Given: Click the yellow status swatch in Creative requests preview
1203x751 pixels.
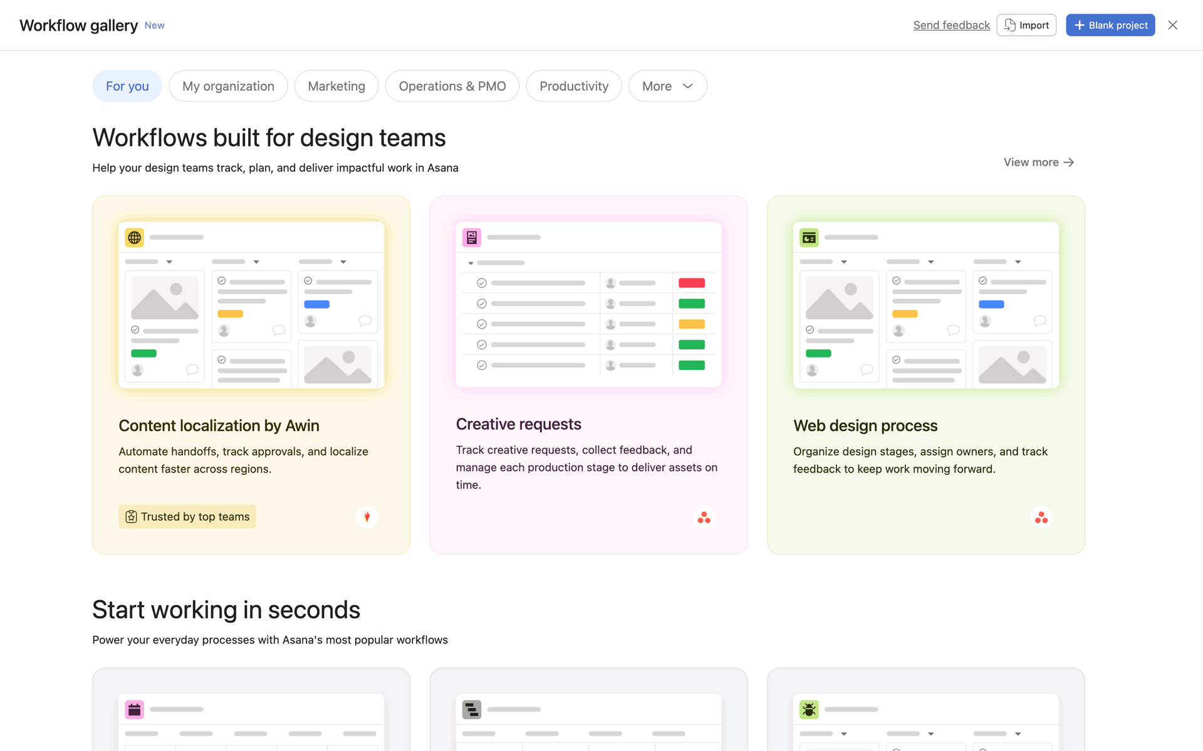Looking at the screenshot, I should tap(692, 324).
